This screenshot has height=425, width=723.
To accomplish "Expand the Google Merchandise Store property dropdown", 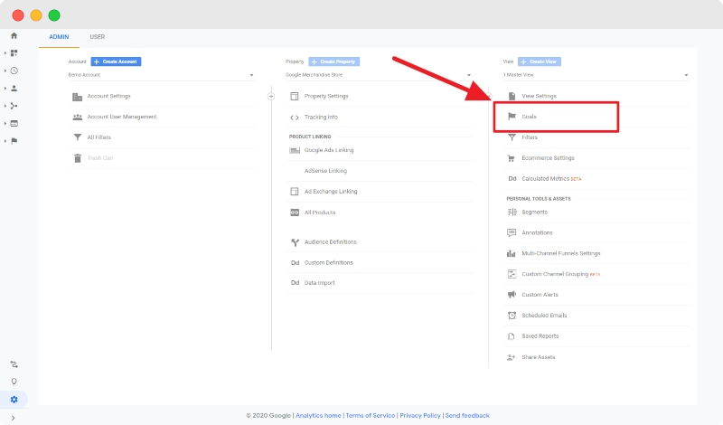I will pyautogui.click(x=378, y=75).
